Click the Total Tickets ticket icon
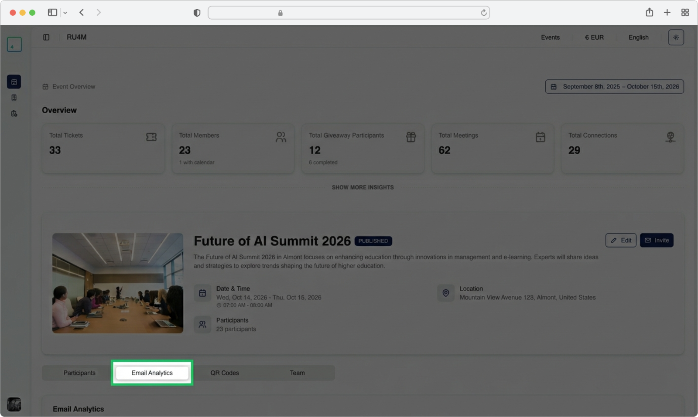 point(151,137)
